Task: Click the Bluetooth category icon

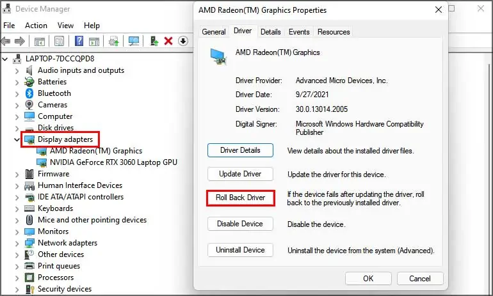Action: pos(29,93)
